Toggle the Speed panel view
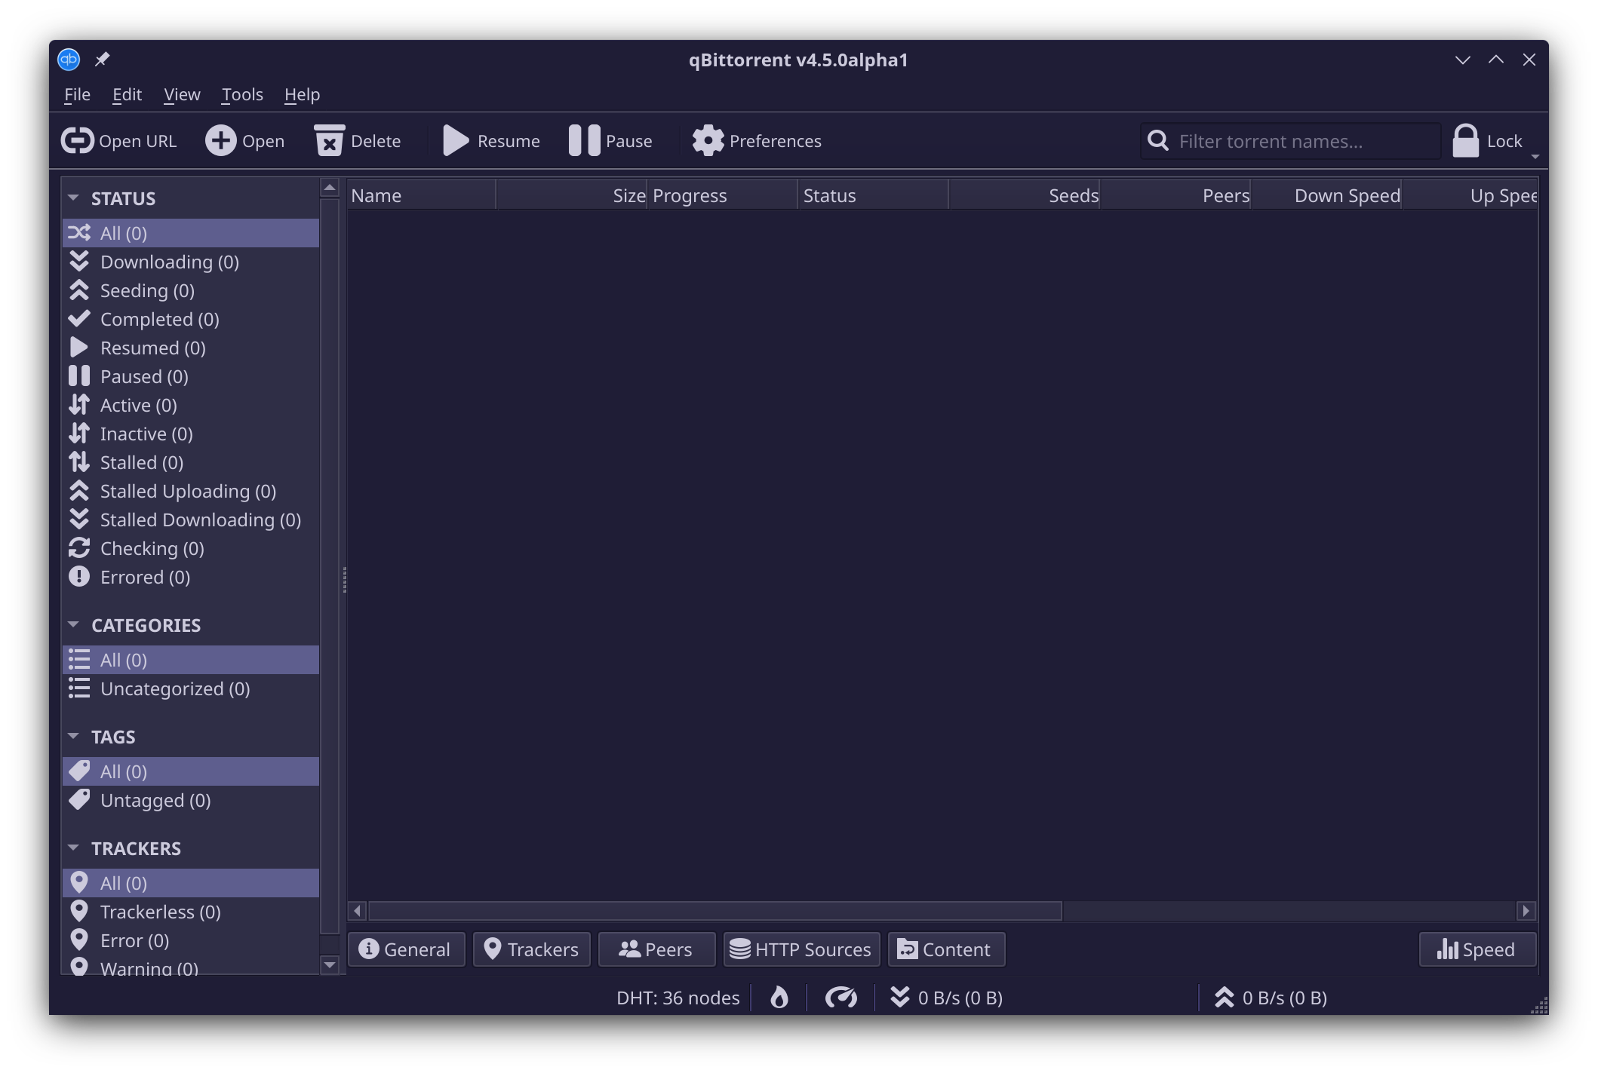Image resolution: width=1598 pixels, height=1073 pixels. tap(1477, 949)
